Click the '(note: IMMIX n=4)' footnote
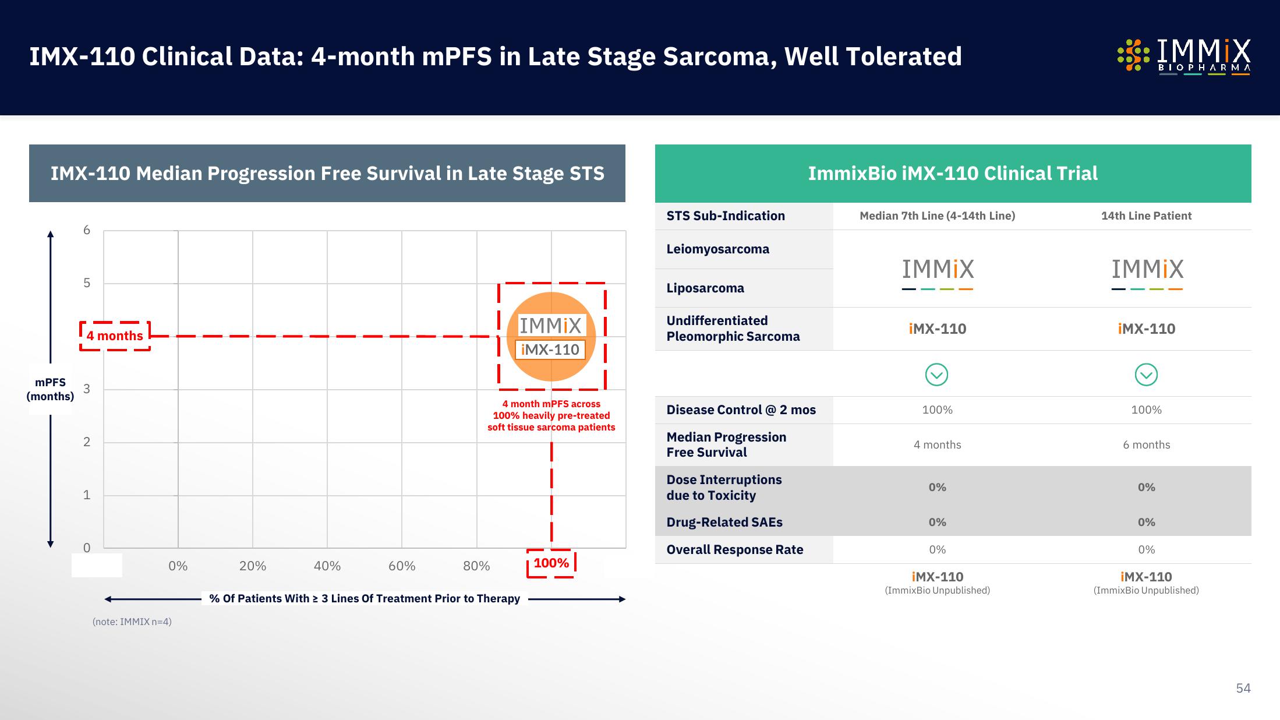 [132, 622]
